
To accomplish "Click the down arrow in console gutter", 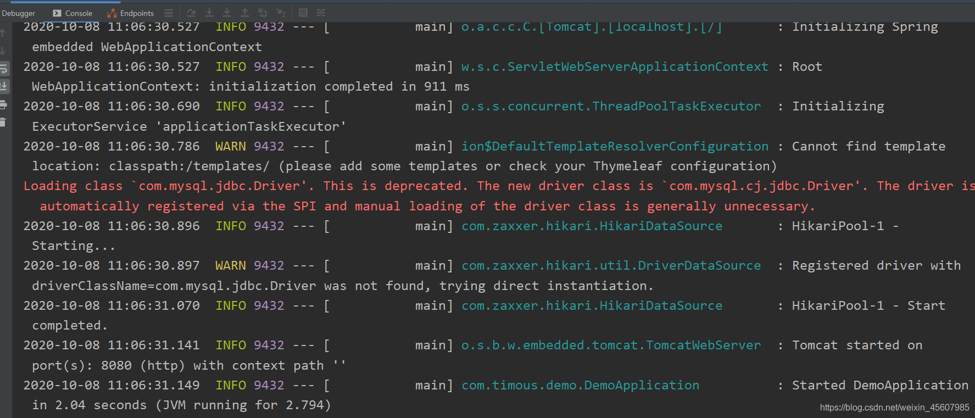I will [x=3, y=51].
